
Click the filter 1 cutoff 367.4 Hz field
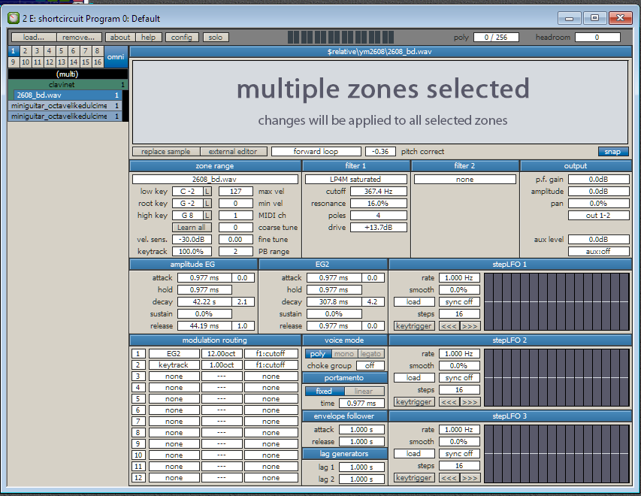tap(379, 192)
